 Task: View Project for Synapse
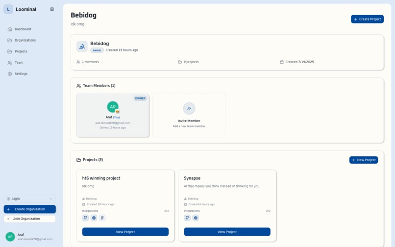(x=227, y=232)
